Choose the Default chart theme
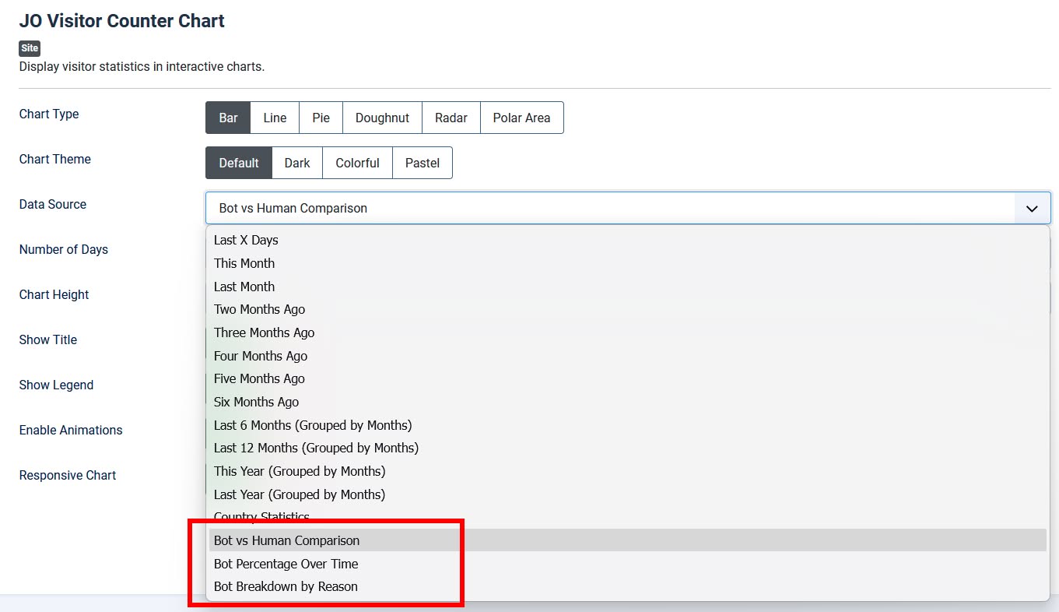This screenshot has height=612, width=1059. pos(239,163)
